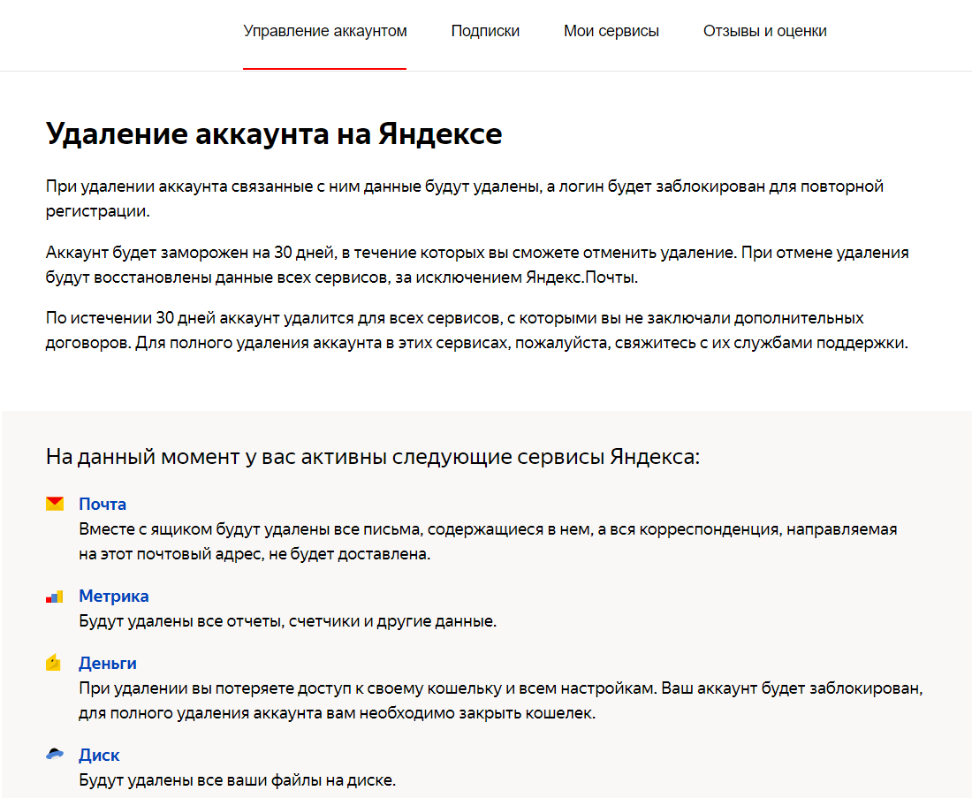The image size is (972, 798).
Task: Open the Управление аккаунтом tab
Action: point(325,31)
